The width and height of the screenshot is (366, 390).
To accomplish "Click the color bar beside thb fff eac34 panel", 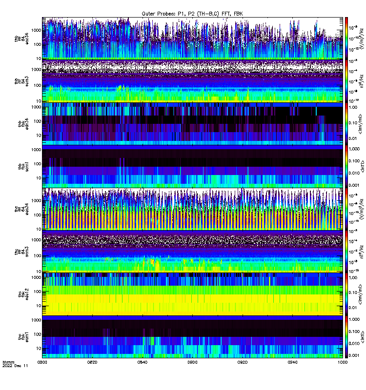I will point(346,39).
